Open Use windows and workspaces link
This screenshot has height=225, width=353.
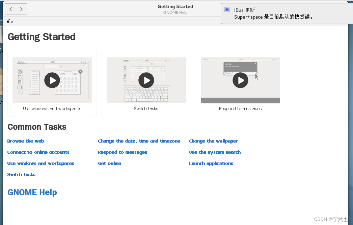(x=40, y=164)
